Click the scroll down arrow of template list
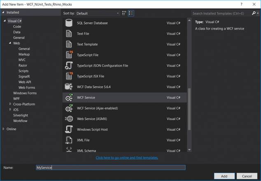The image size is (261, 181). click(x=189, y=150)
